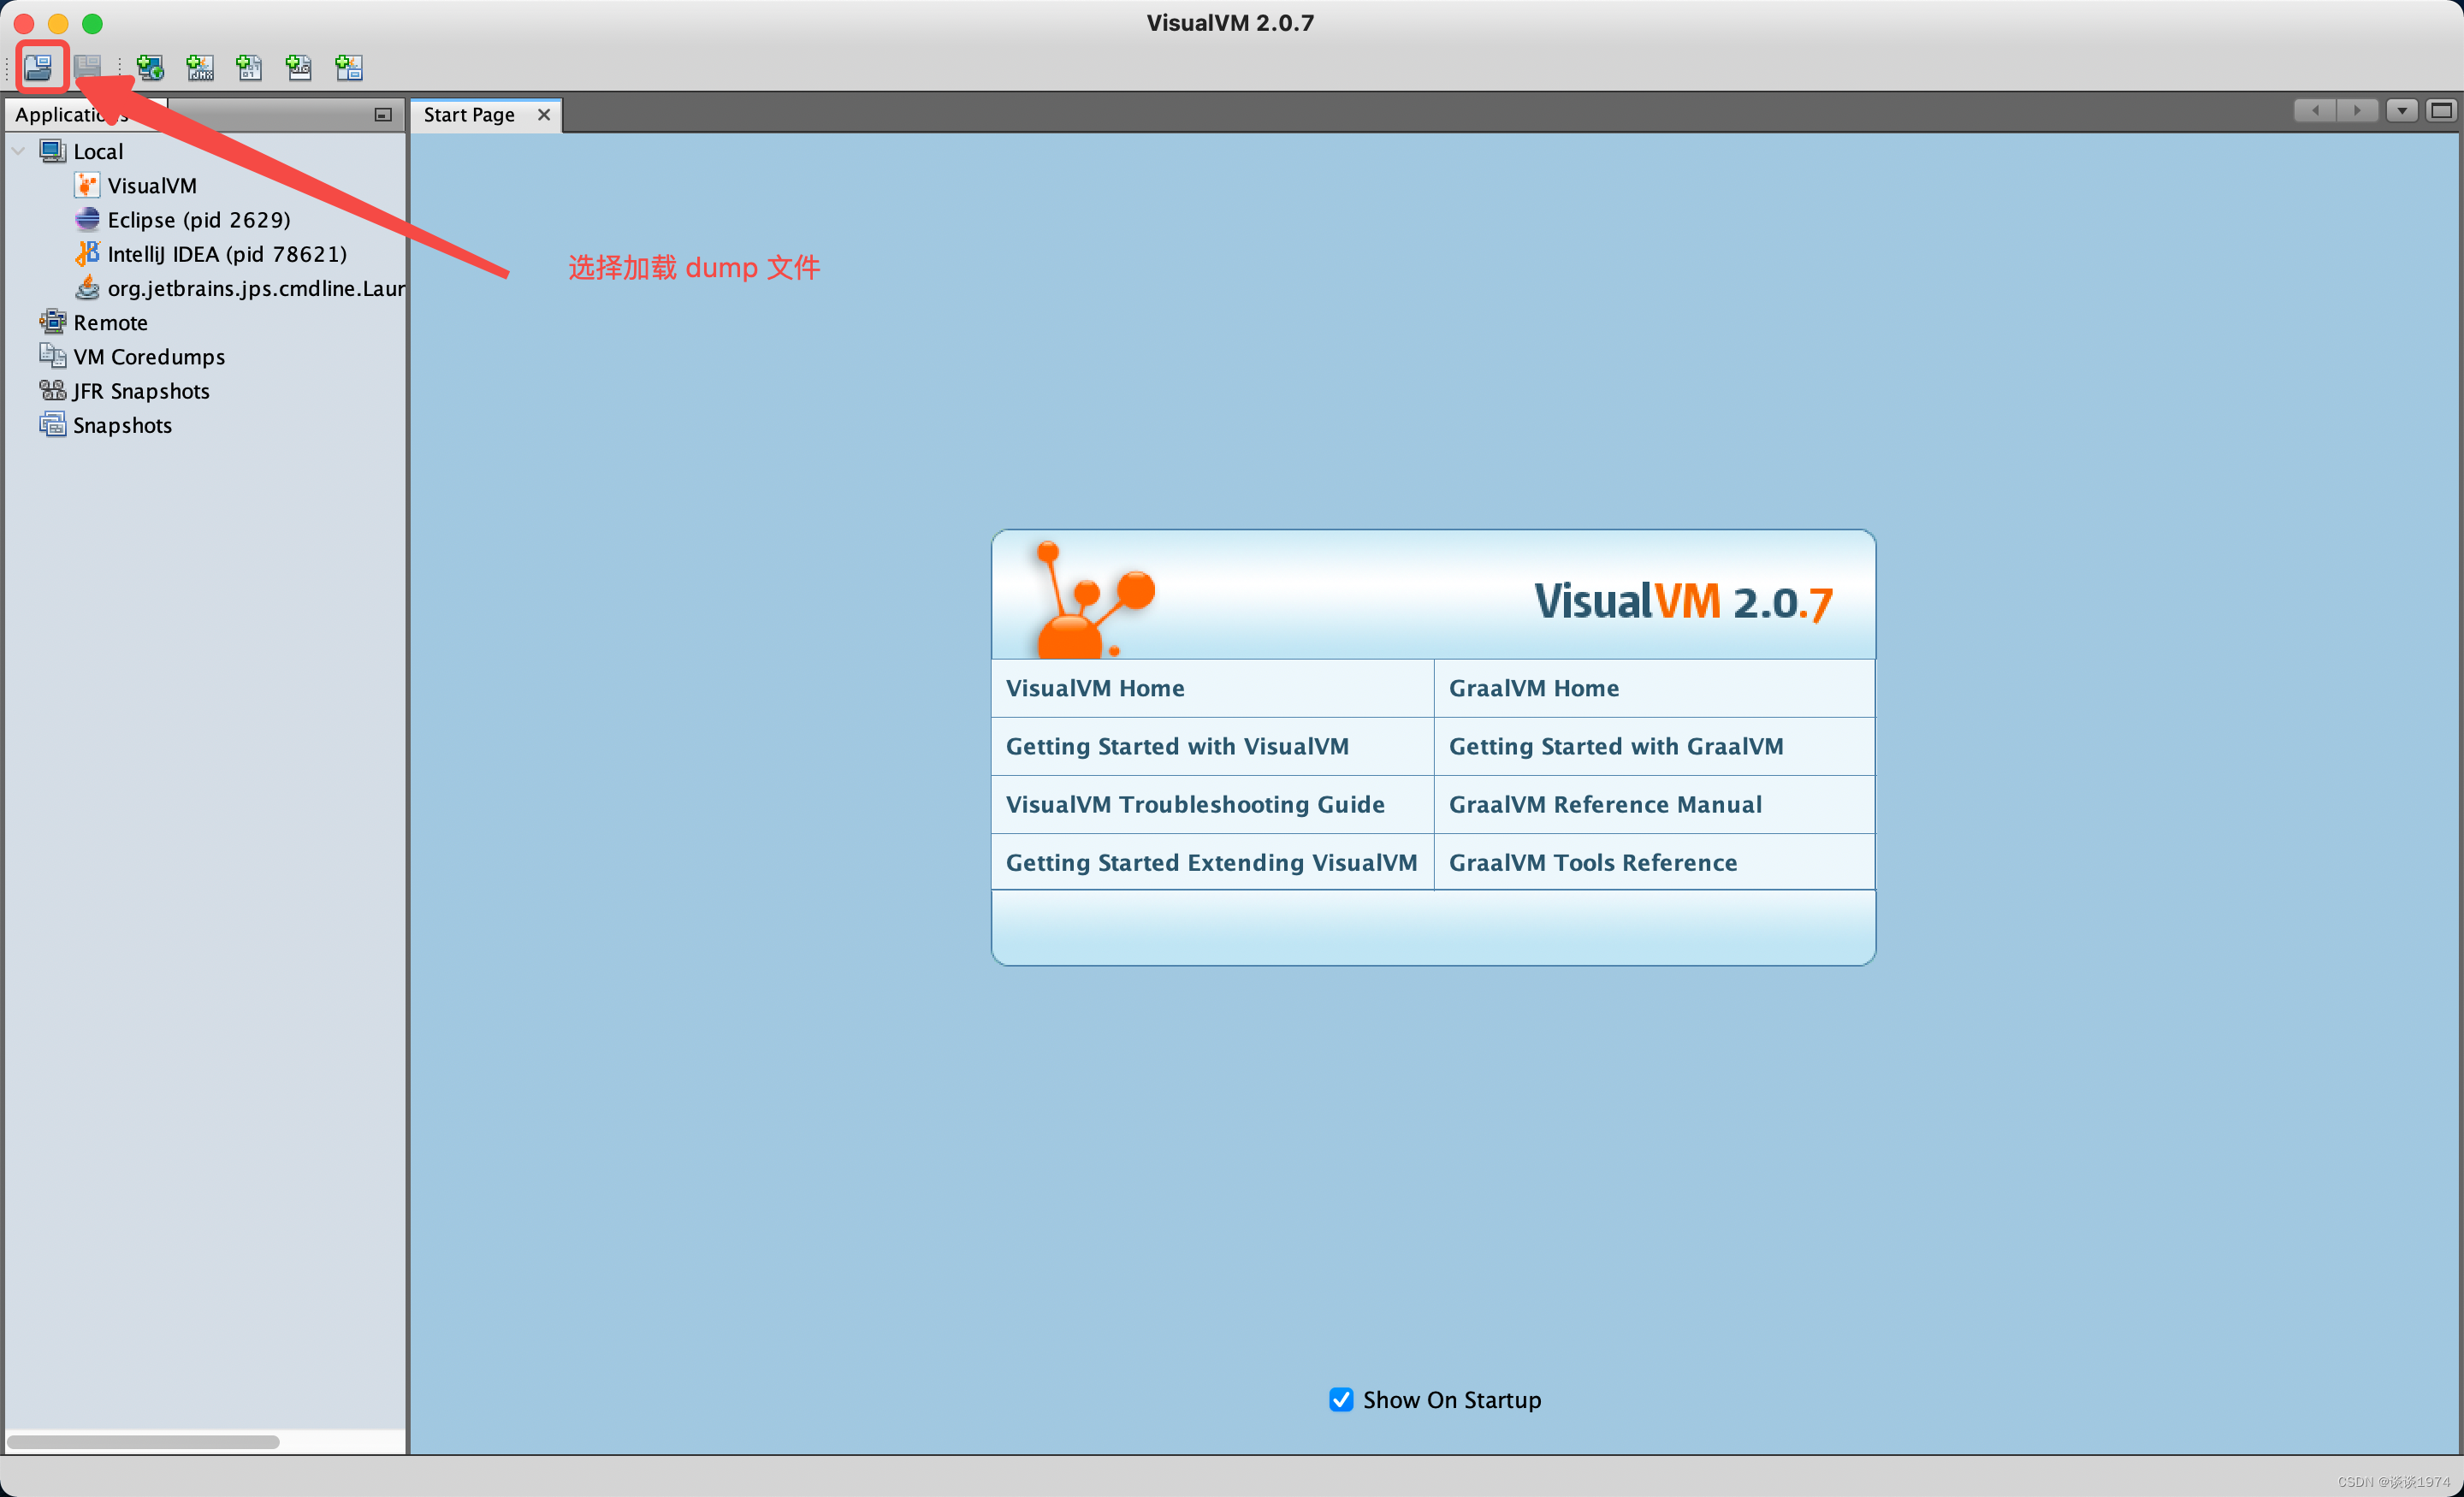
Task: Click Add VM Coredump toolbar icon
Action: (249, 67)
